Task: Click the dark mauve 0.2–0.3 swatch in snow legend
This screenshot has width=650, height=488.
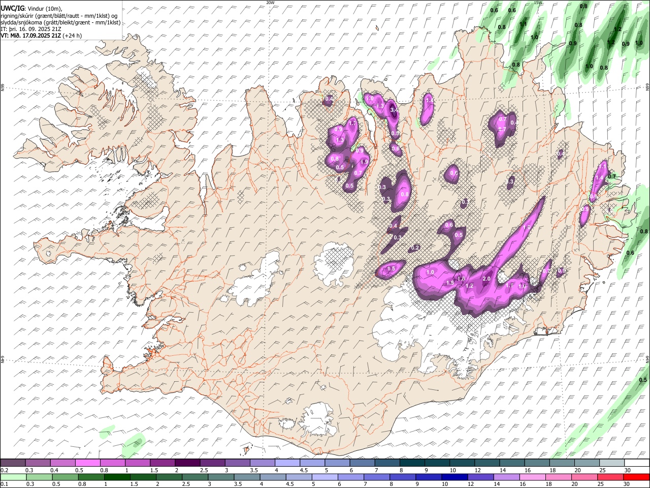Action: 13,463
